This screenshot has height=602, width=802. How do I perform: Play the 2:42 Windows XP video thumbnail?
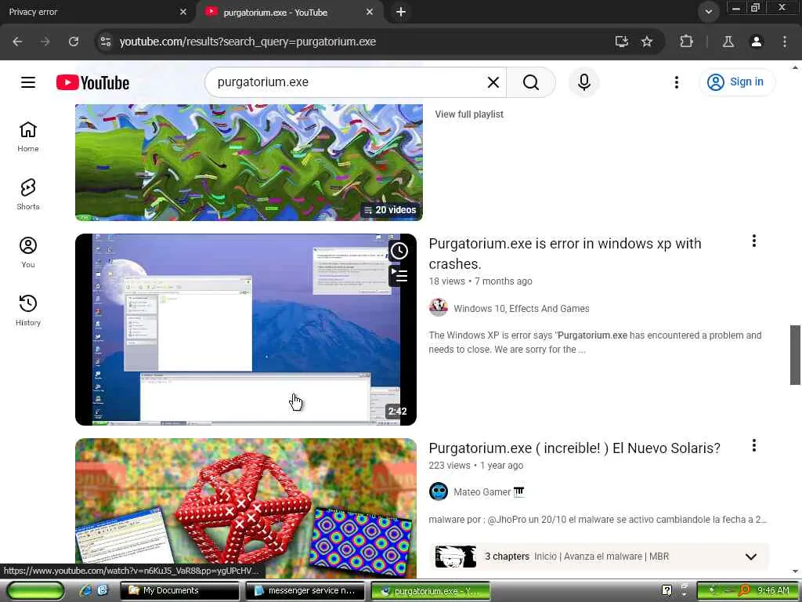point(245,329)
